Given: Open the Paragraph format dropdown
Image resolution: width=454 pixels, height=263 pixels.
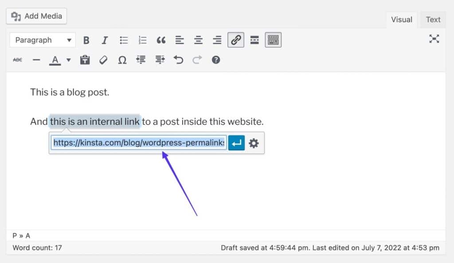Looking at the screenshot, I should point(42,40).
